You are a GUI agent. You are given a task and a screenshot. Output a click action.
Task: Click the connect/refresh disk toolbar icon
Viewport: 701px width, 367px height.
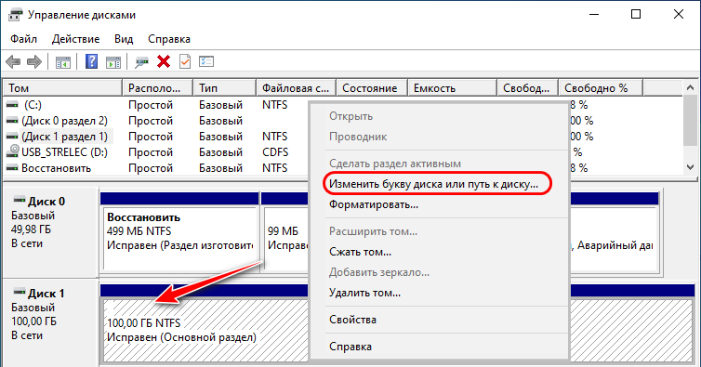coord(141,61)
